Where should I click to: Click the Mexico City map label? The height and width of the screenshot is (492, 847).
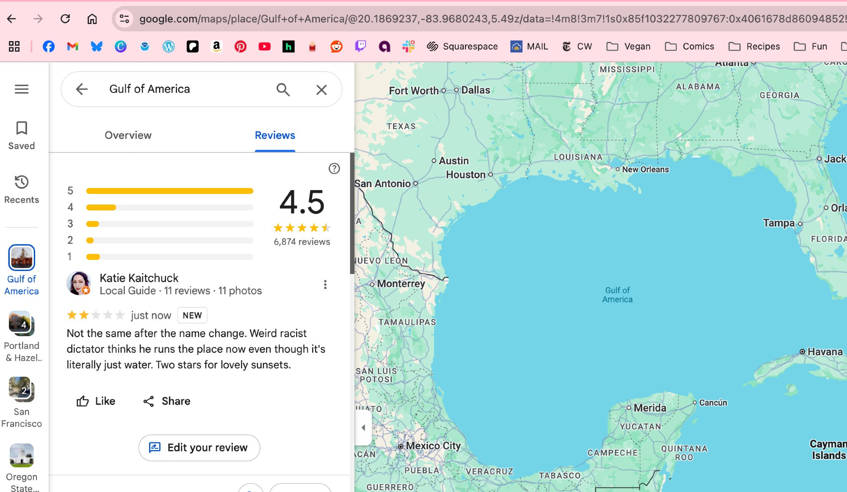coord(433,446)
